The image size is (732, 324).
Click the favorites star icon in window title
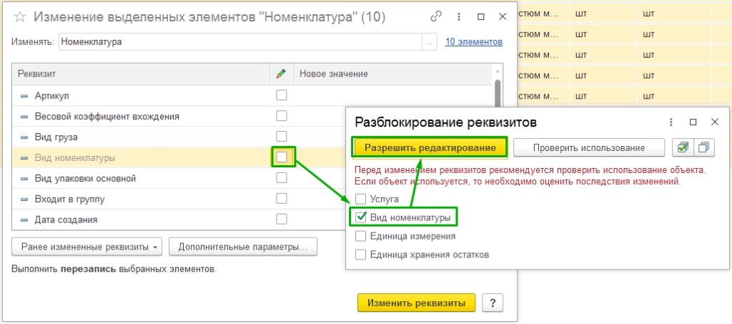point(20,16)
